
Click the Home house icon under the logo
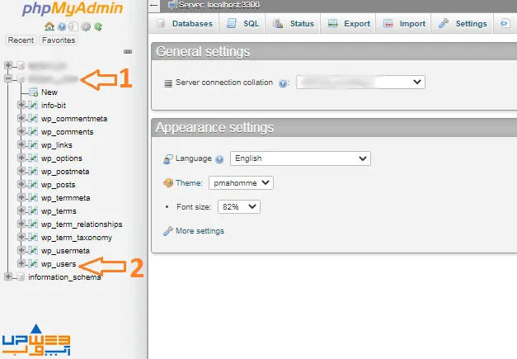point(49,26)
